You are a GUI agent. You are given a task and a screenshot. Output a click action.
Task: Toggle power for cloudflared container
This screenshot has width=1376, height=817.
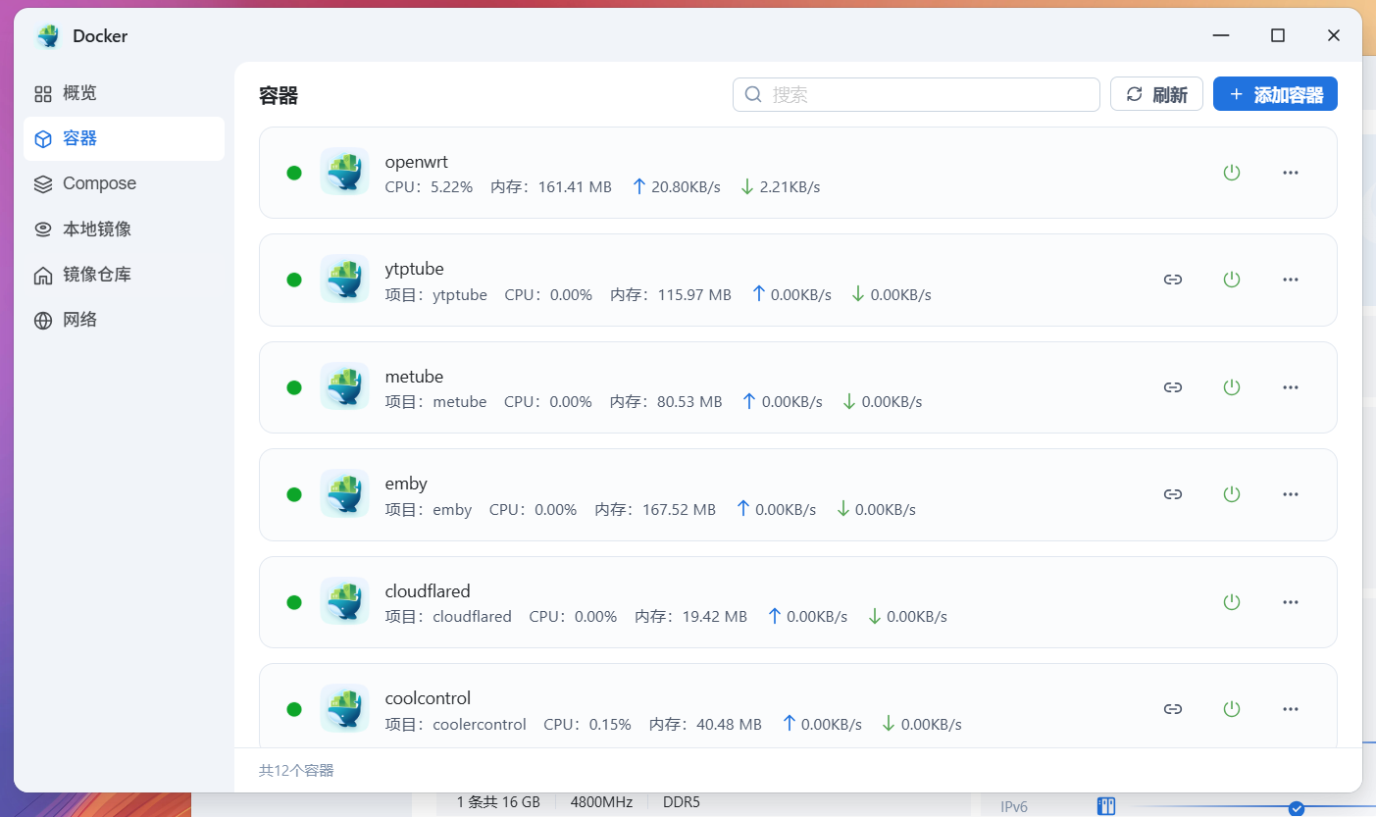click(x=1232, y=602)
